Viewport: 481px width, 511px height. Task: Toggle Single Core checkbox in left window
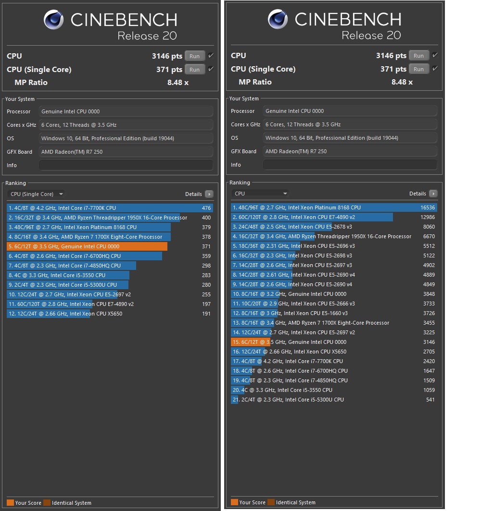point(211,69)
